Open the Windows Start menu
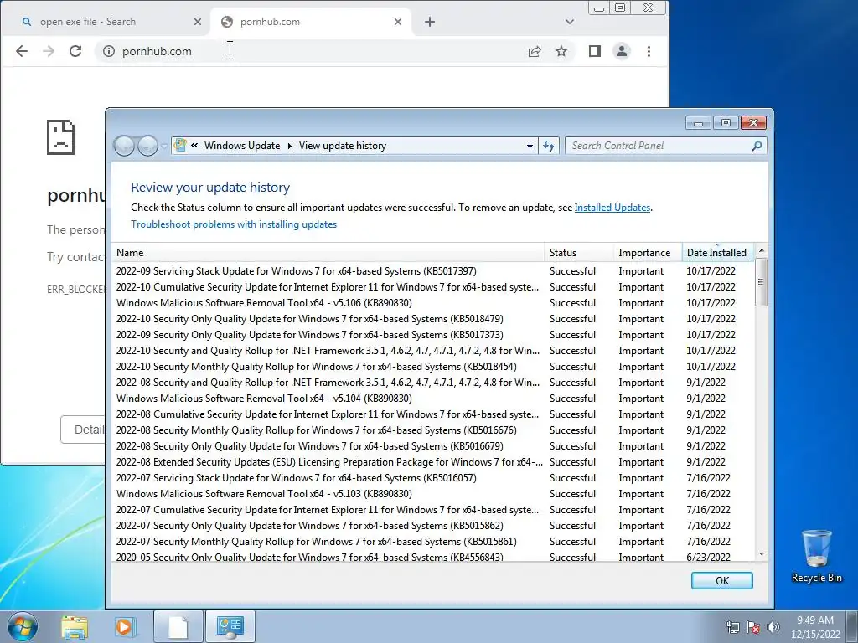This screenshot has width=858, height=643. pos(22,626)
